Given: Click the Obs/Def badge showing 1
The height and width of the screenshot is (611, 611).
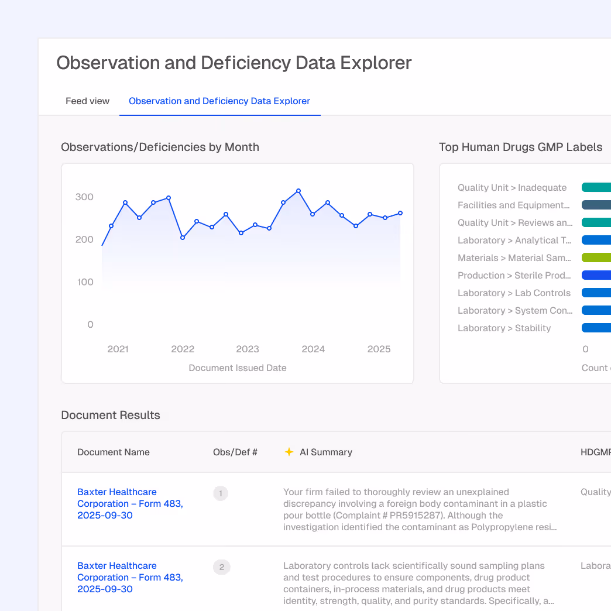Looking at the screenshot, I should [221, 493].
